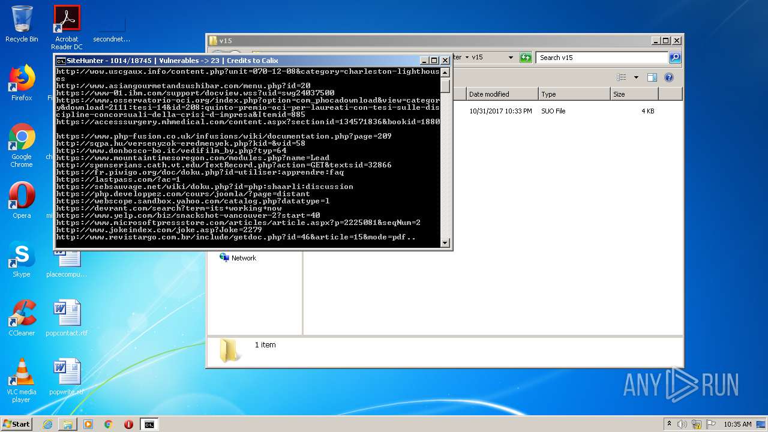Open Skype desktop shortcut
This screenshot has width=768, height=432.
(22, 259)
